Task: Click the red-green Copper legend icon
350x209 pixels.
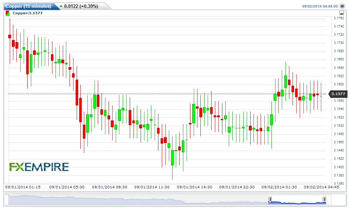Action: click(8, 13)
